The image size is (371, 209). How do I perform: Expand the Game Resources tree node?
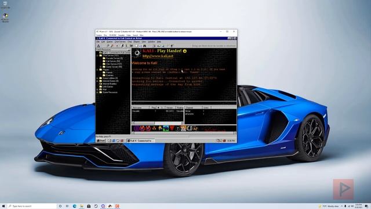pyautogui.click(x=97, y=92)
